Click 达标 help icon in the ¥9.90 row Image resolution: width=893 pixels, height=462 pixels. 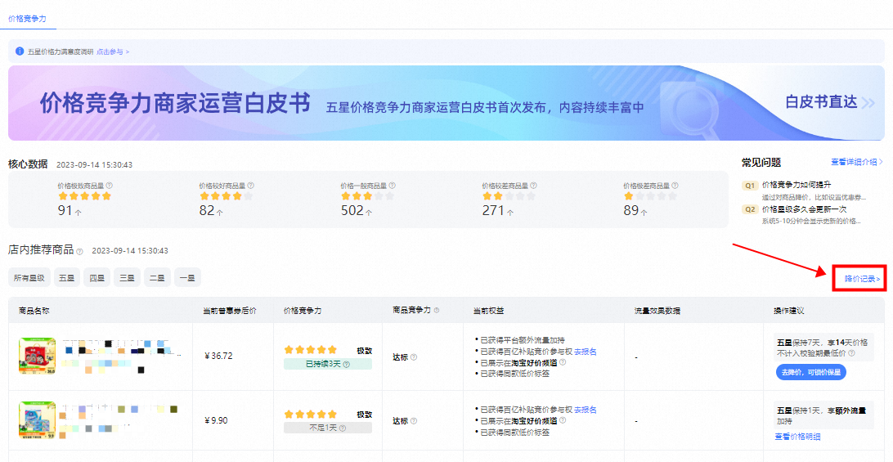point(414,421)
